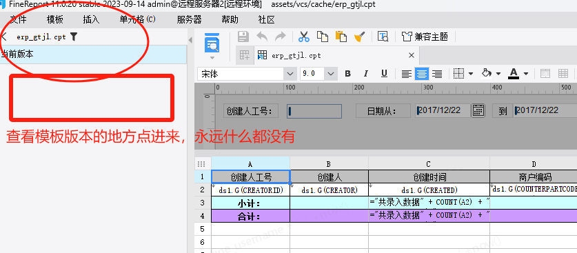Click the template preview icon
The width and height of the screenshot is (577, 253).
212,43
